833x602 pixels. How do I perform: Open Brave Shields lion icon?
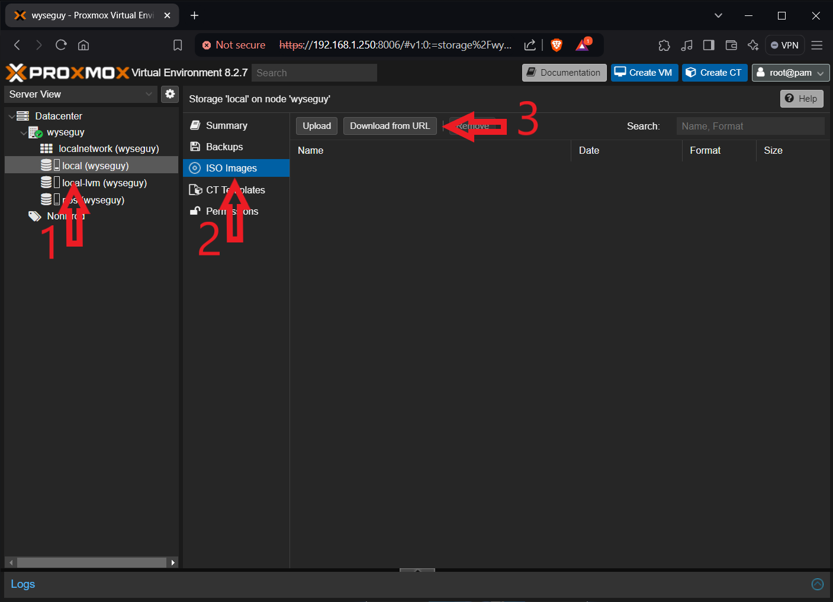(557, 45)
